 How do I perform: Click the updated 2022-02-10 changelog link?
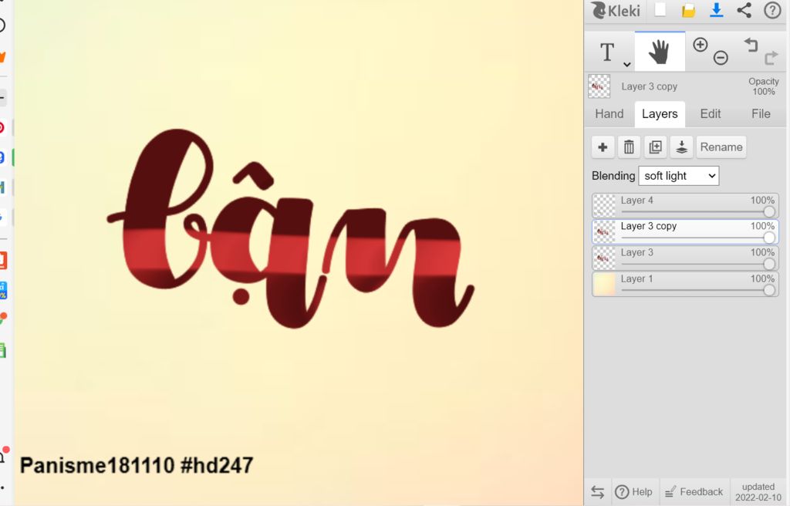click(758, 492)
